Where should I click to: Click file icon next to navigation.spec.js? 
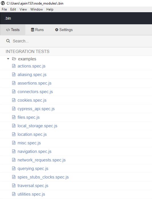click(x=14, y=151)
